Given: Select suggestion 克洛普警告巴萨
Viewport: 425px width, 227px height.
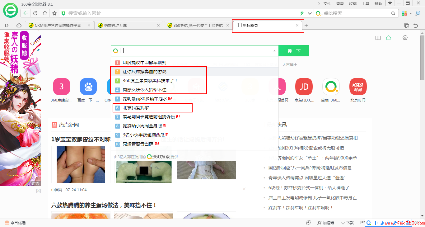Looking at the screenshot, I should click(194, 144).
